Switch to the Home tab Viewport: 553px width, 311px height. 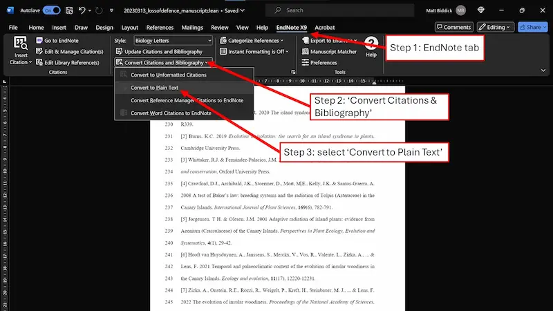tap(37, 28)
